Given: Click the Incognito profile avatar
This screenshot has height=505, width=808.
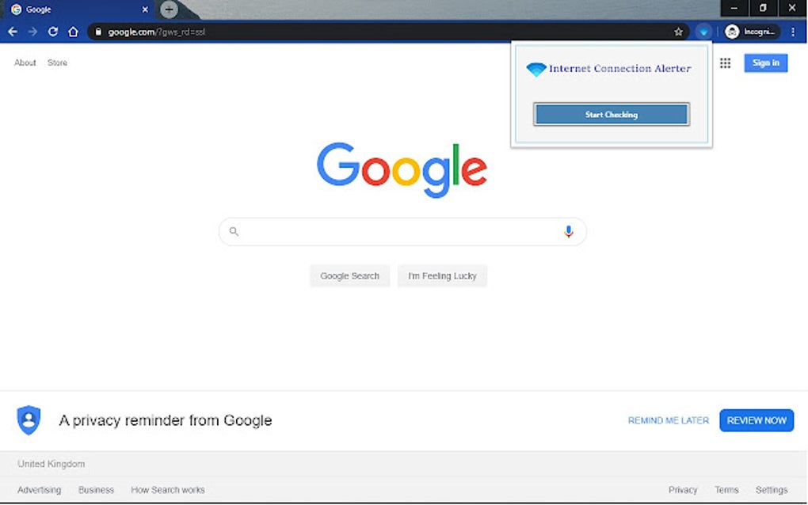Looking at the screenshot, I should (x=731, y=32).
